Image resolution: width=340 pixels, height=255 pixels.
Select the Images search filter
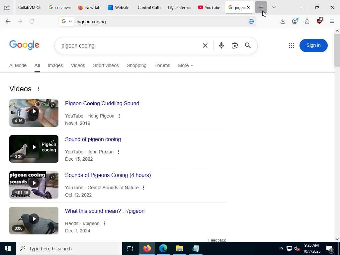point(55,65)
